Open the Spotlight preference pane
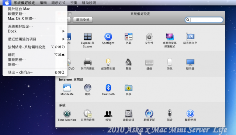This screenshot has height=135, width=236. tap(108, 39)
